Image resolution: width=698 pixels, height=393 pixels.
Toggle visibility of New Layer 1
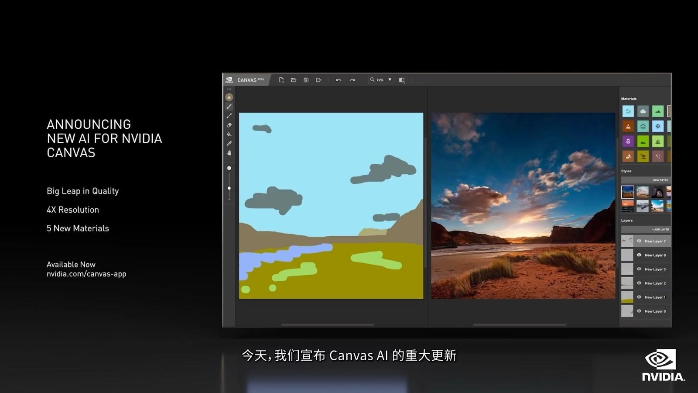pyautogui.click(x=639, y=297)
